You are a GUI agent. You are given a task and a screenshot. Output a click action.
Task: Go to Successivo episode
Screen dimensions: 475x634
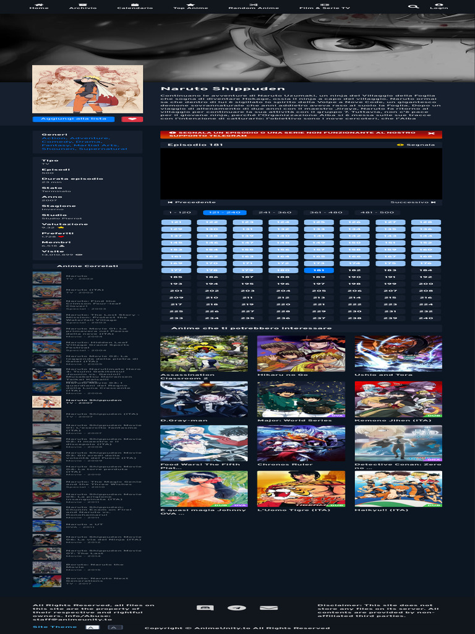point(413,202)
